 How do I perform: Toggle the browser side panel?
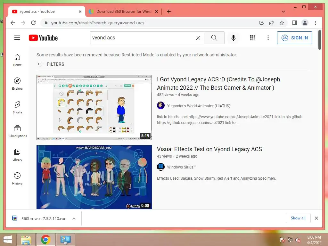(295, 23)
